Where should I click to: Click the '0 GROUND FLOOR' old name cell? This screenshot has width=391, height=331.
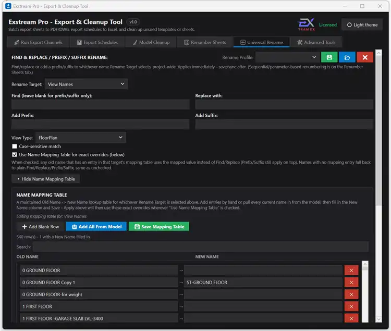point(99,271)
